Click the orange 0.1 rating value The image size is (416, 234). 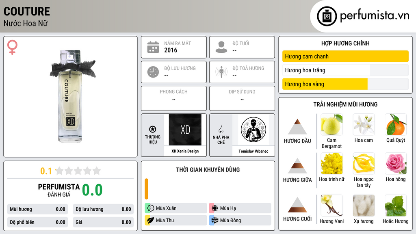(x=46, y=171)
